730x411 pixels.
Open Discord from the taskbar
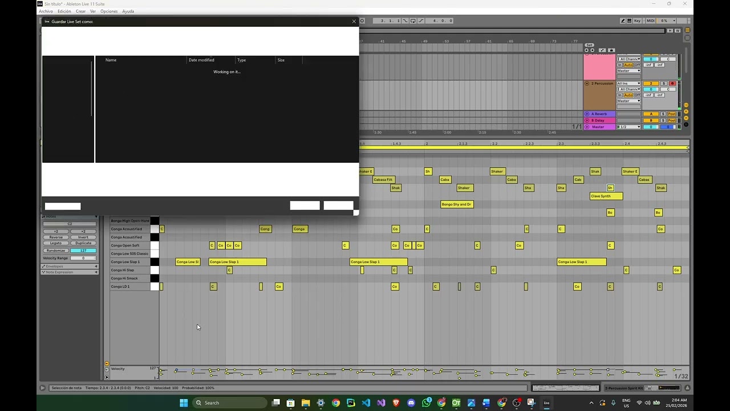tap(411, 402)
